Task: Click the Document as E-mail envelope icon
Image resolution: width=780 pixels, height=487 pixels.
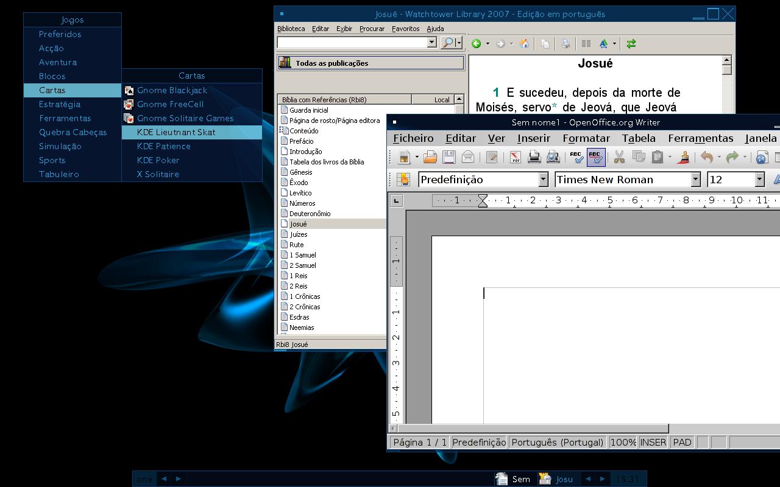Action: coord(468,157)
